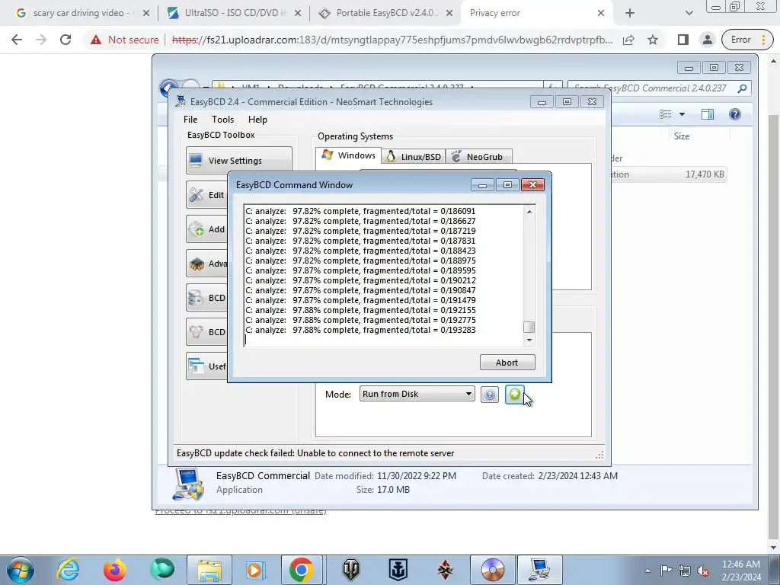Click the Explorer back arrow button
The height and width of the screenshot is (585, 780).
point(168,87)
